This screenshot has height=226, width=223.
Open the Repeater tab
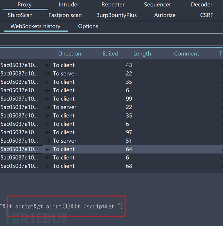point(113,5)
